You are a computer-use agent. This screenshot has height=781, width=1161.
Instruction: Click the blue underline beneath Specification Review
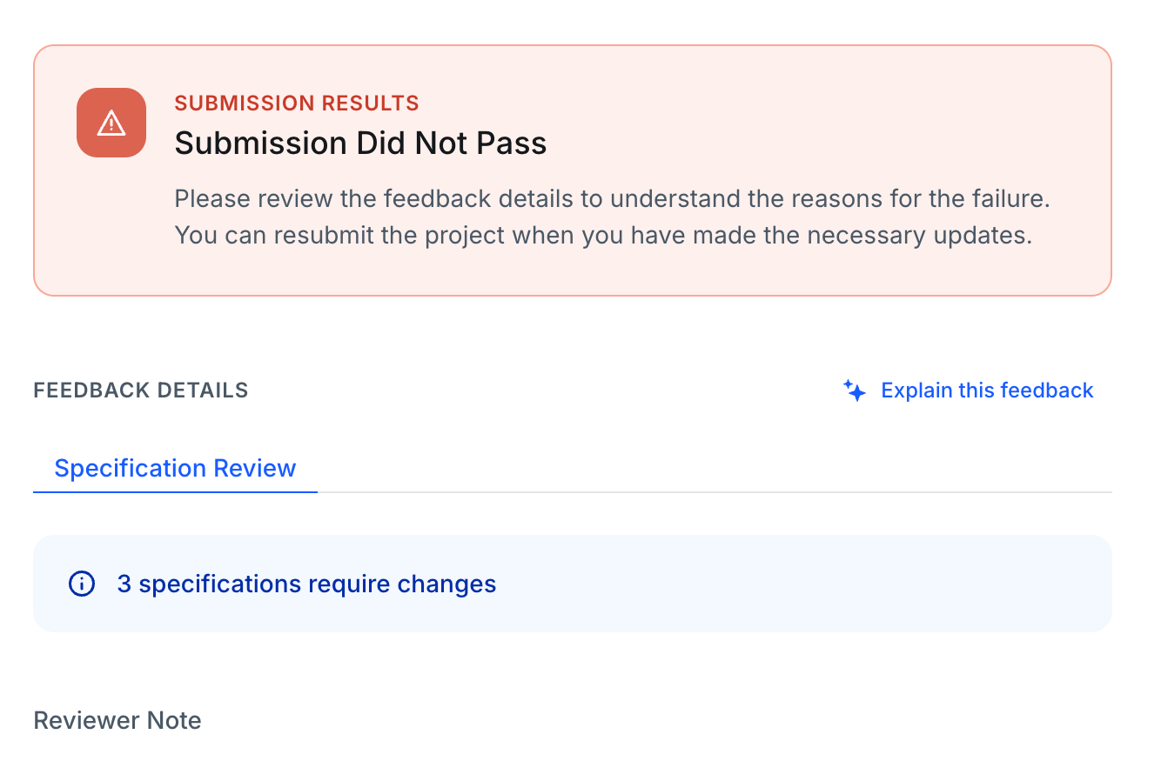(175, 491)
